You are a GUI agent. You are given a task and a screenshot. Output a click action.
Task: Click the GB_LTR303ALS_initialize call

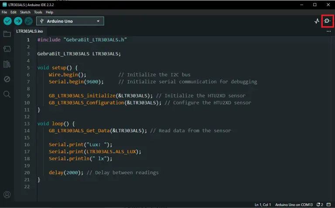tap(101, 95)
